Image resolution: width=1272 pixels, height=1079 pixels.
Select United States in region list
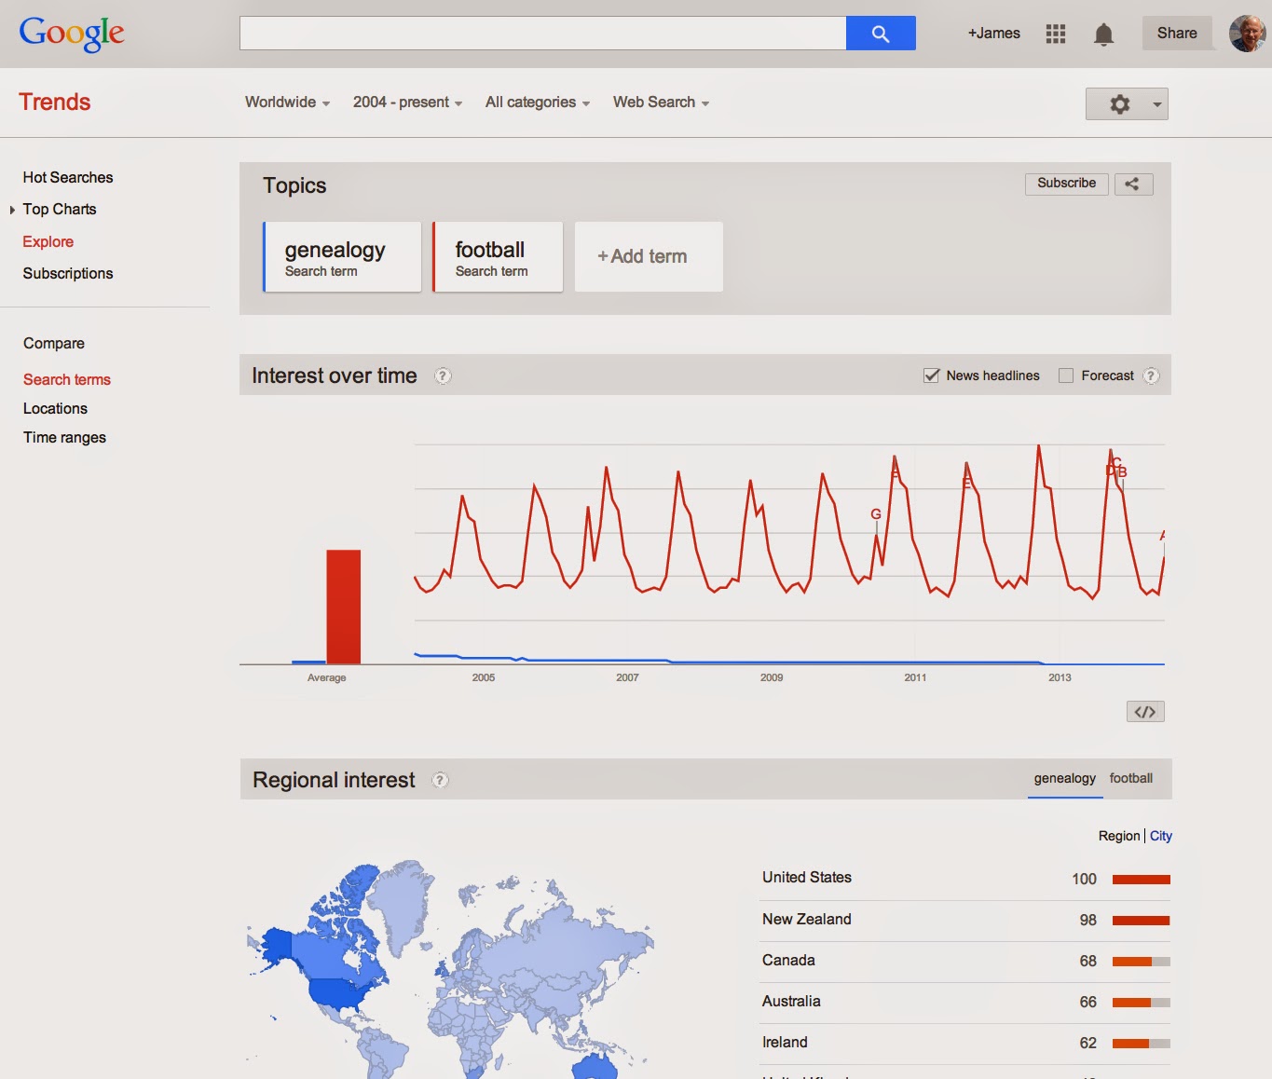point(807,878)
